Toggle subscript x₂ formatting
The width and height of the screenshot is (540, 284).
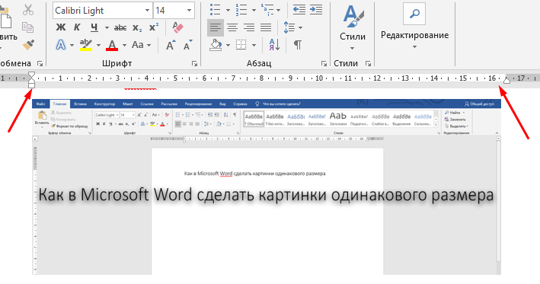tap(137, 28)
